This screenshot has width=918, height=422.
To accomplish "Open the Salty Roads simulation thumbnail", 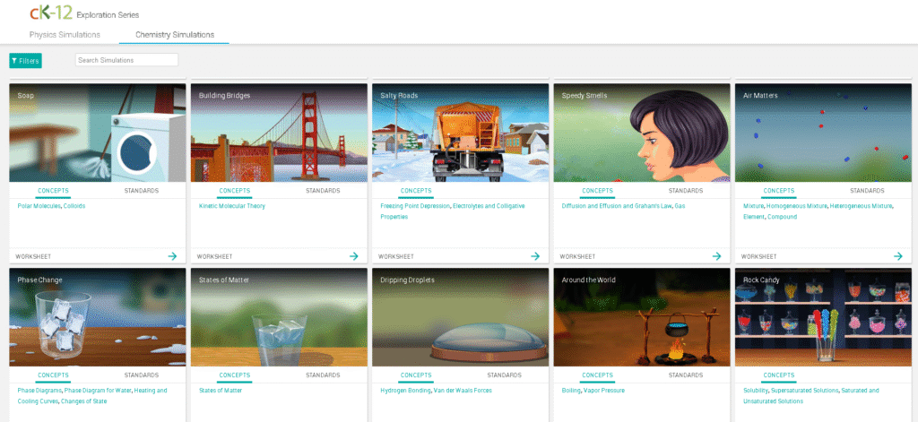I will pyautogui.click(x=461, y=133).
